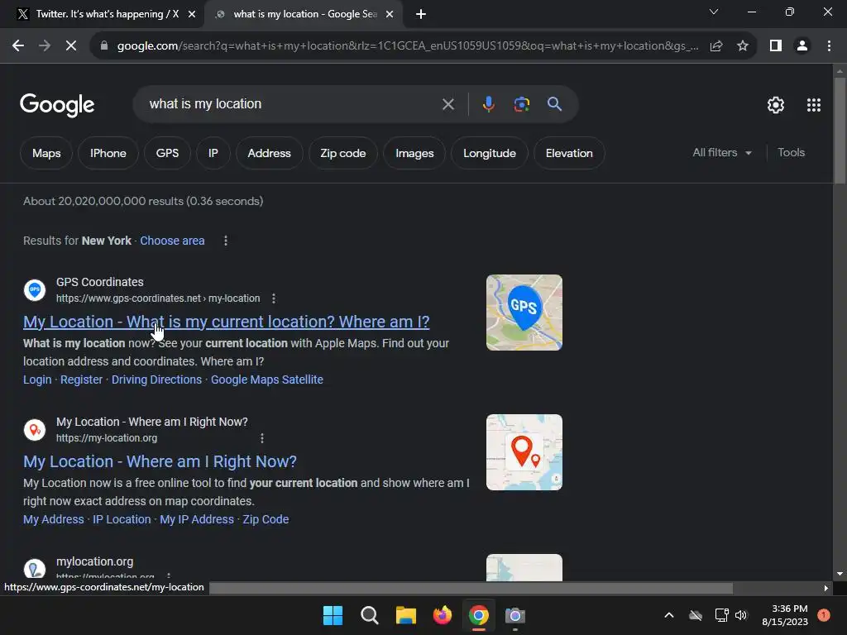Select the iPhone filter chip
Viewport: 847px width, 635px height.
pos(108,153)
